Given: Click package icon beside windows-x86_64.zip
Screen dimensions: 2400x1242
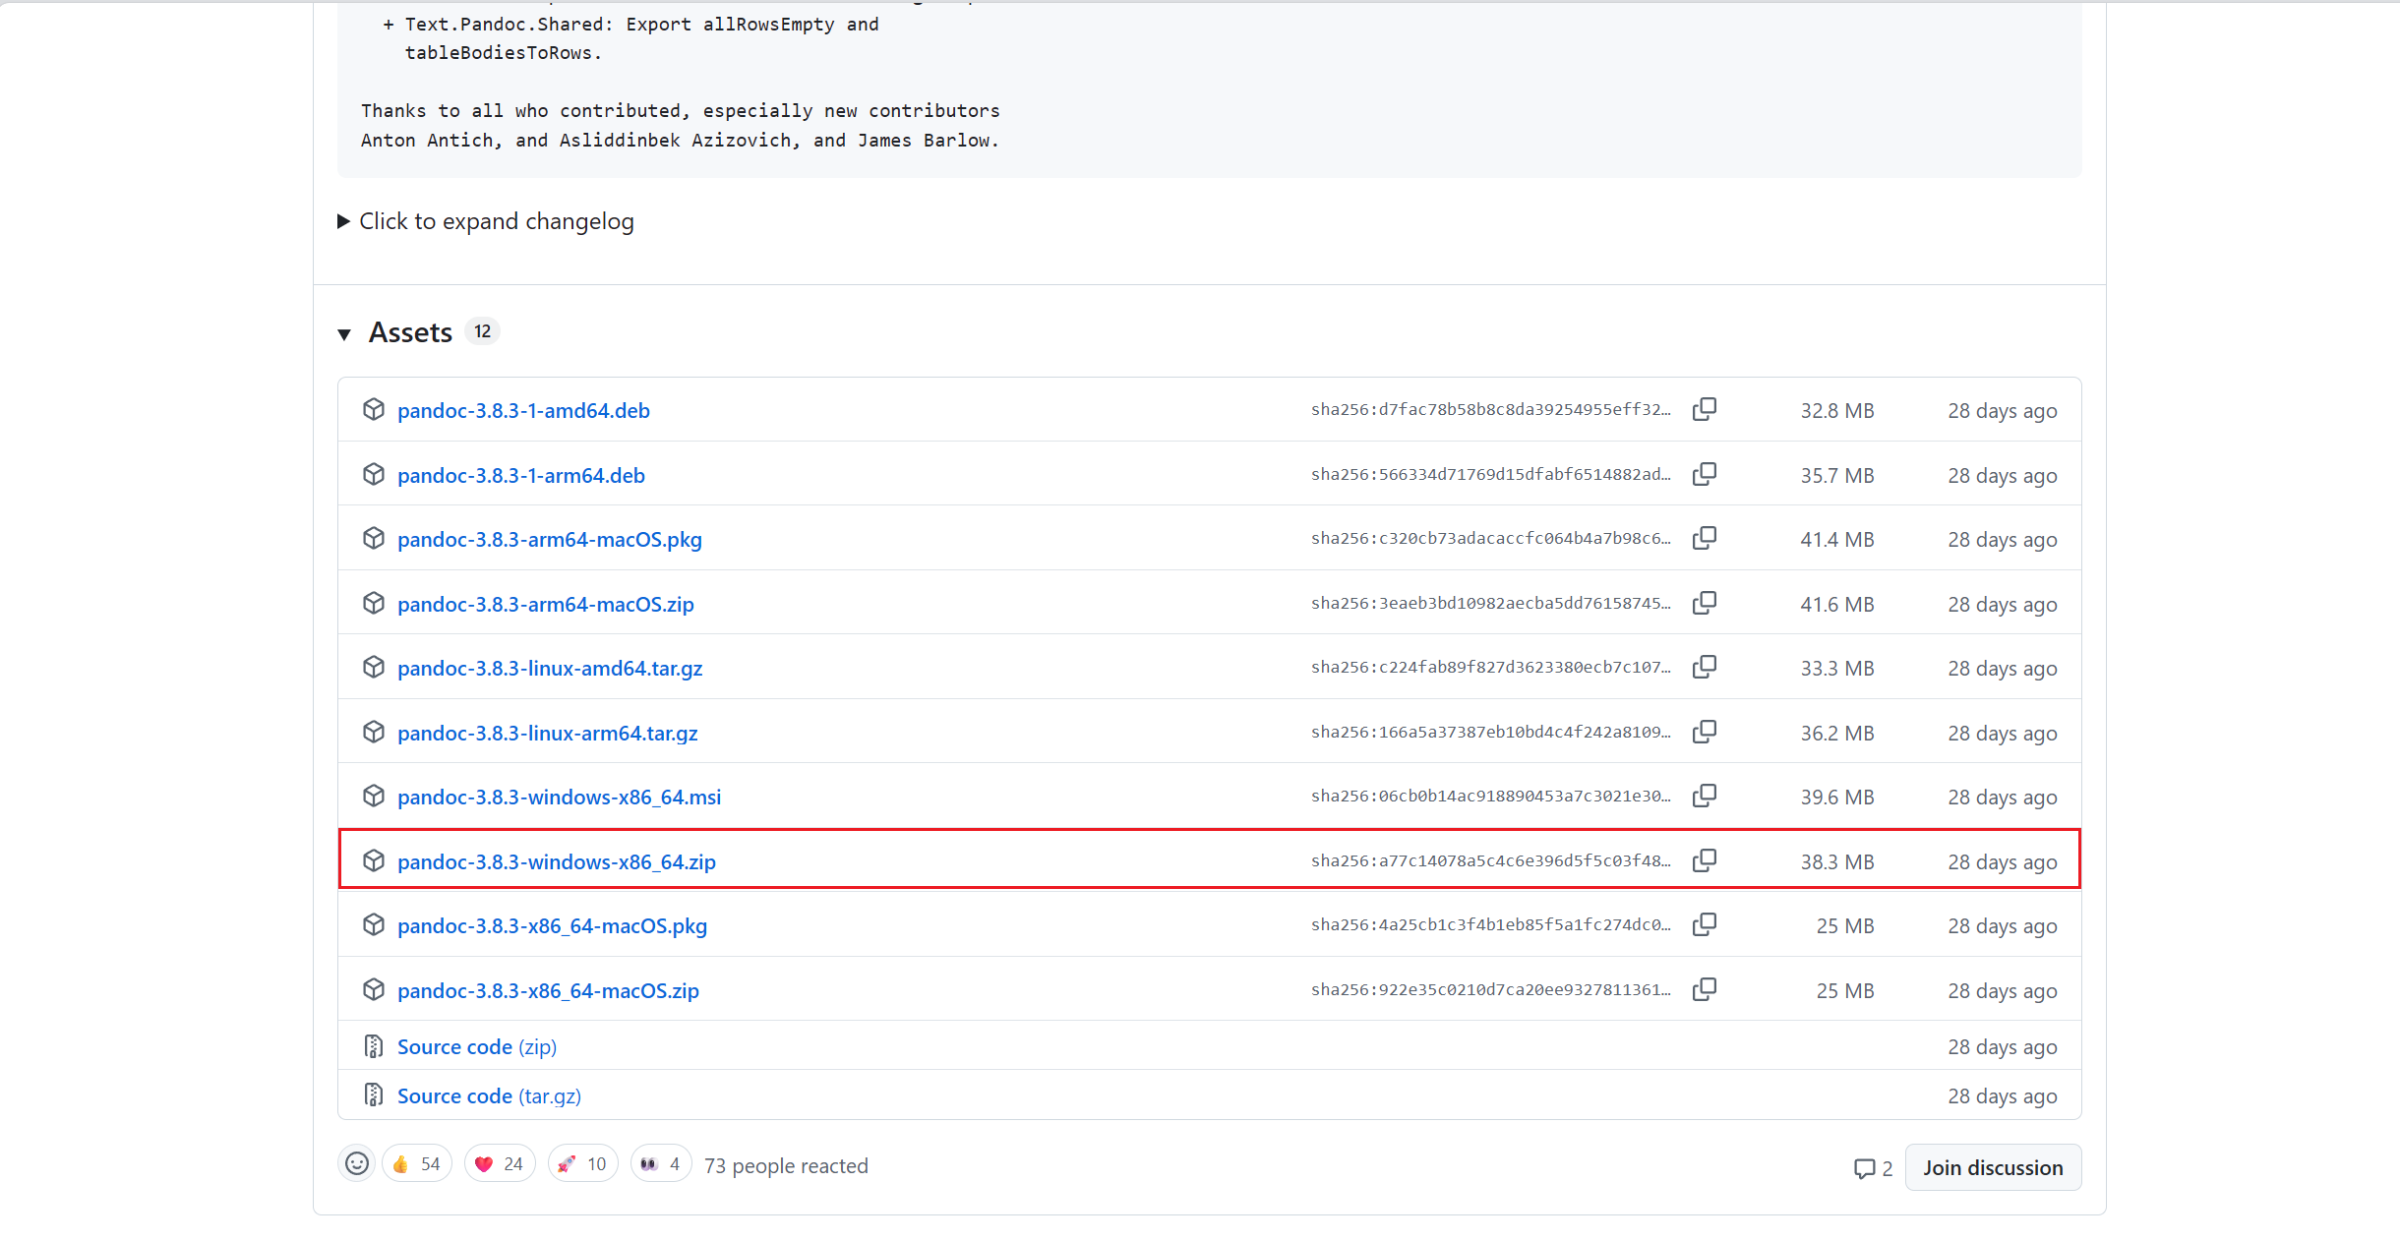Looking at the screenshot, I should pyautogui.click(x=374, y=860).
